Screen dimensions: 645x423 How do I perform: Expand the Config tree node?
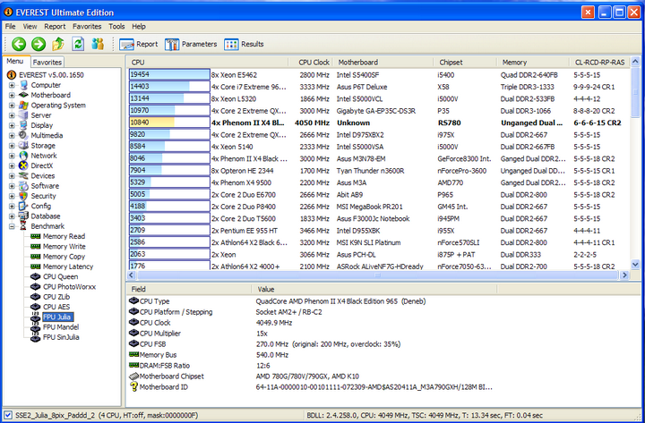pos(12,207)
